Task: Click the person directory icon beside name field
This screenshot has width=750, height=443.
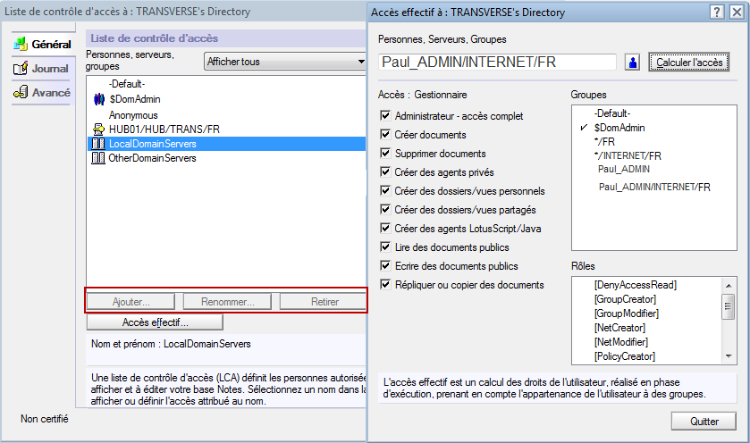Action: pos(633,63)
